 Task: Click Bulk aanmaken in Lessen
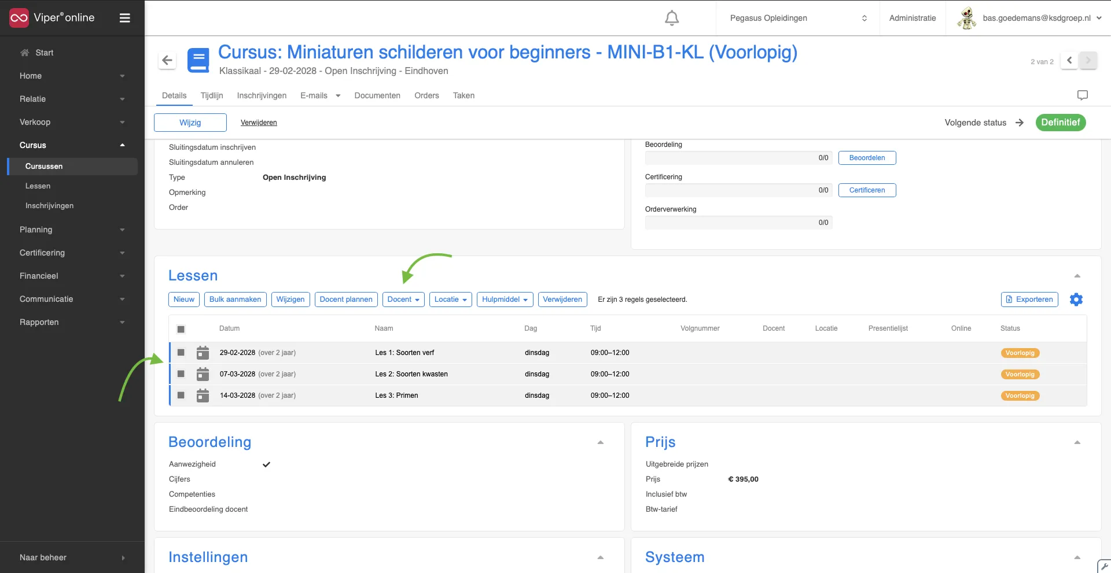pyautogui.click(x=235, y=300)
